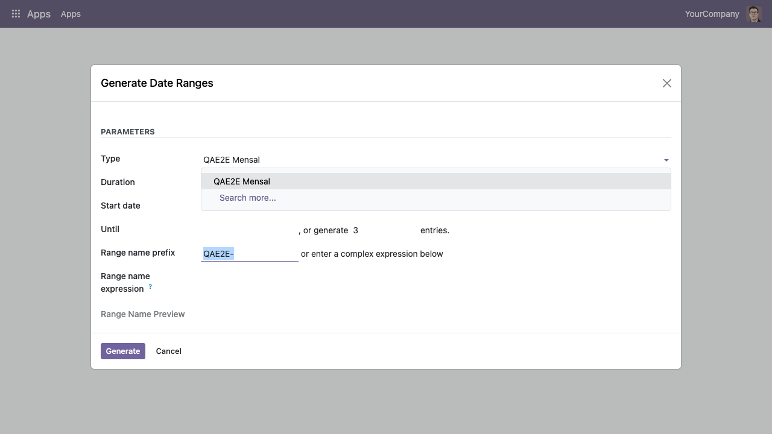Click the Until field label

(x=110, y=229)
